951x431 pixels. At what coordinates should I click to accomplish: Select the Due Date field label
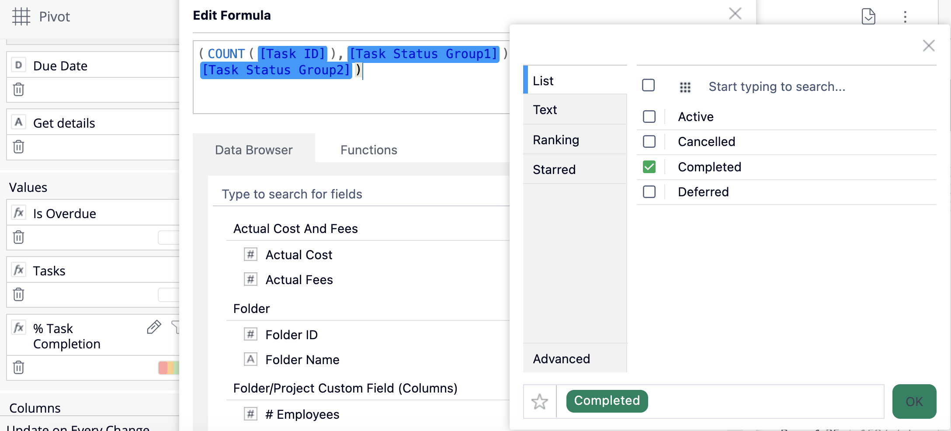click(60, 66)
